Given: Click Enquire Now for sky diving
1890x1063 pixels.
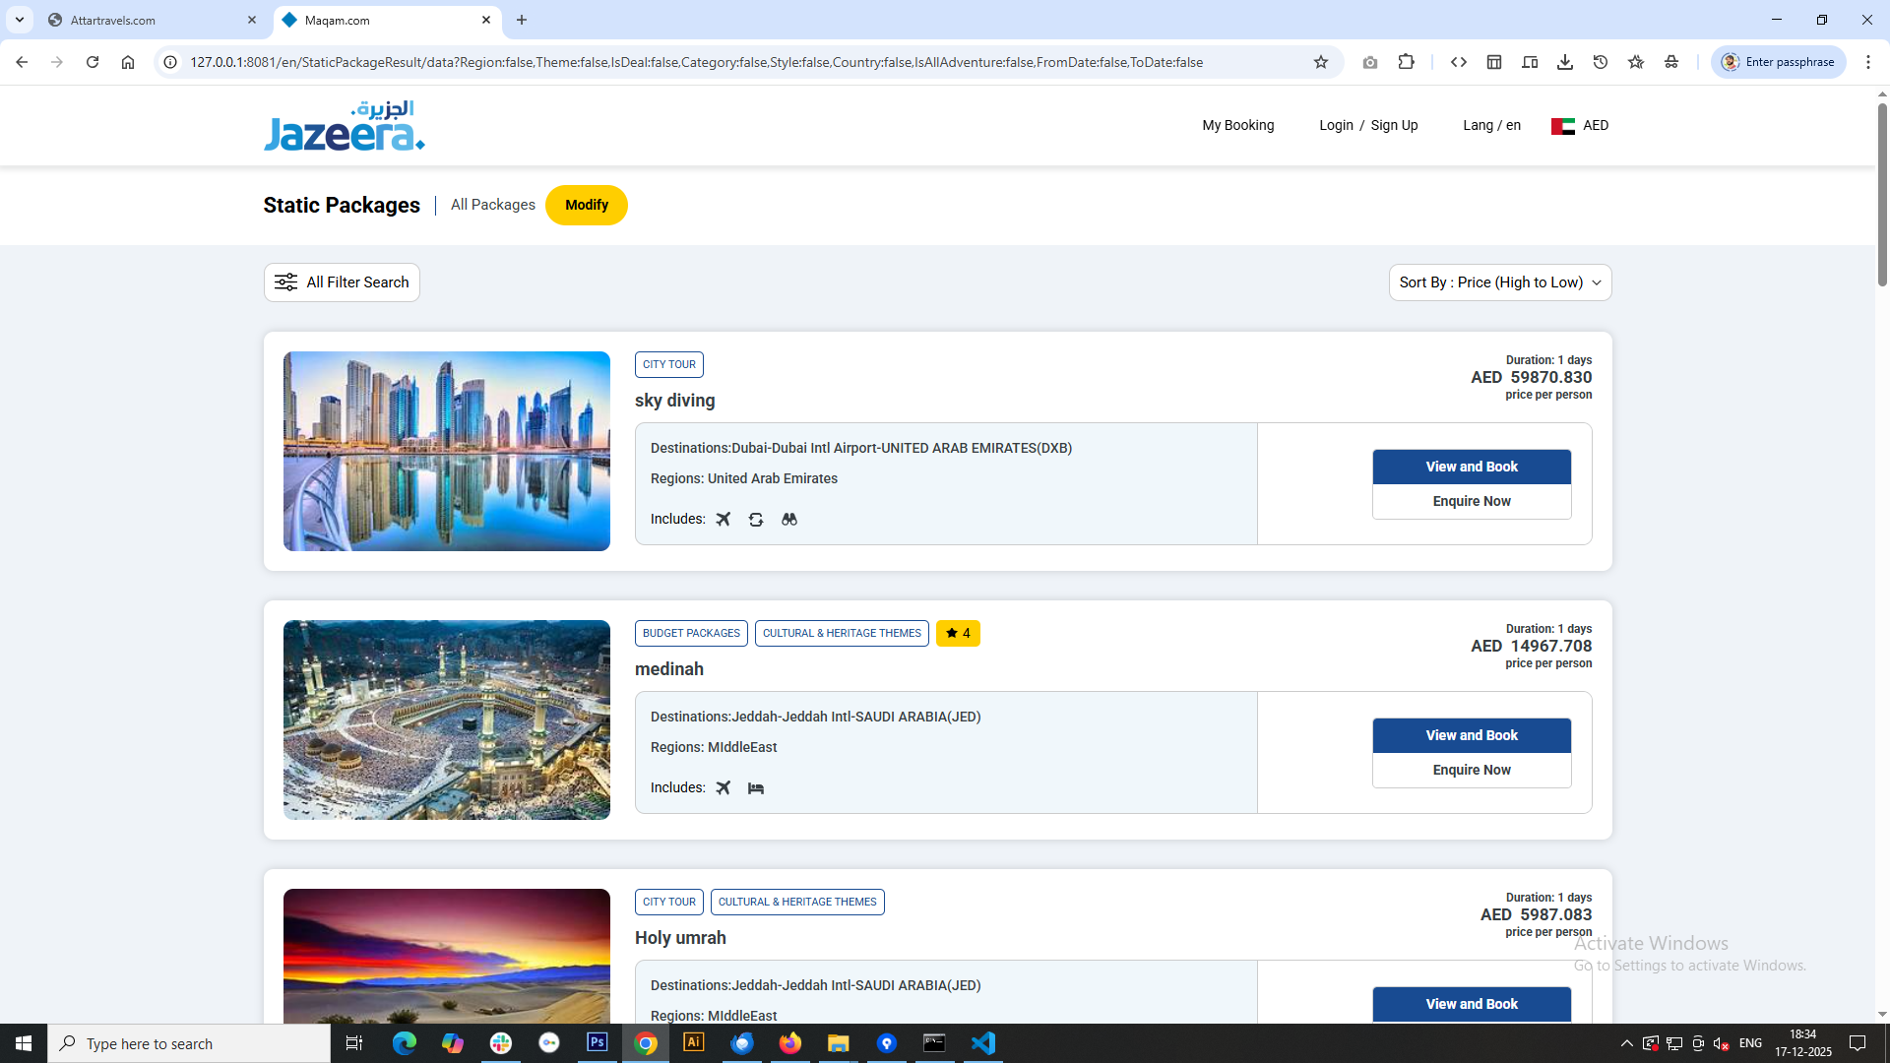Looking at the screenshot, I should pyautogui.click(x=1472, y=501).
